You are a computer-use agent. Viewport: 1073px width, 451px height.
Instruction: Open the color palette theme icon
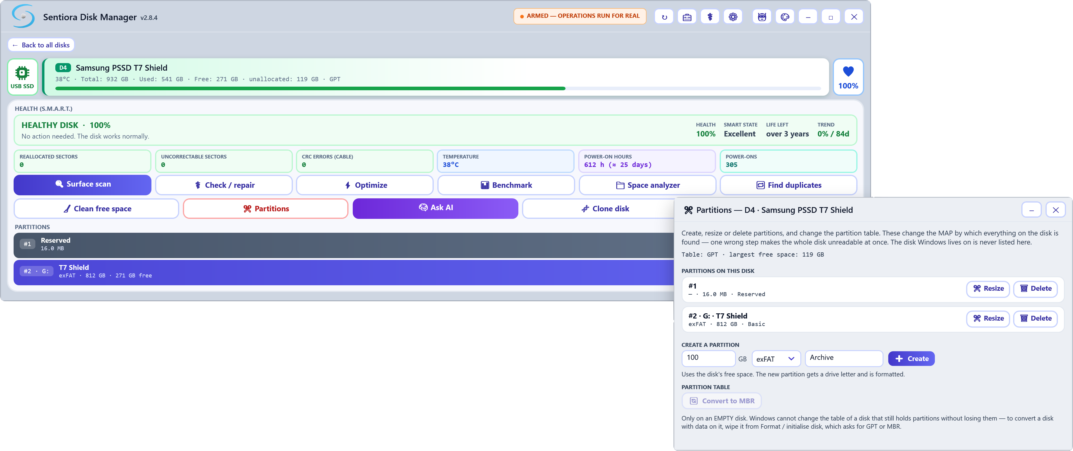[785, 17]
